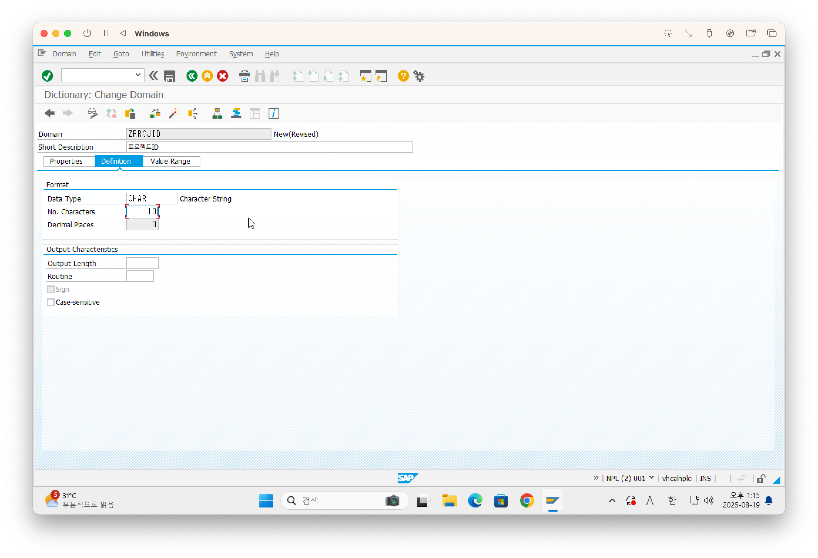Open the Edit menu

pos(95,54)
